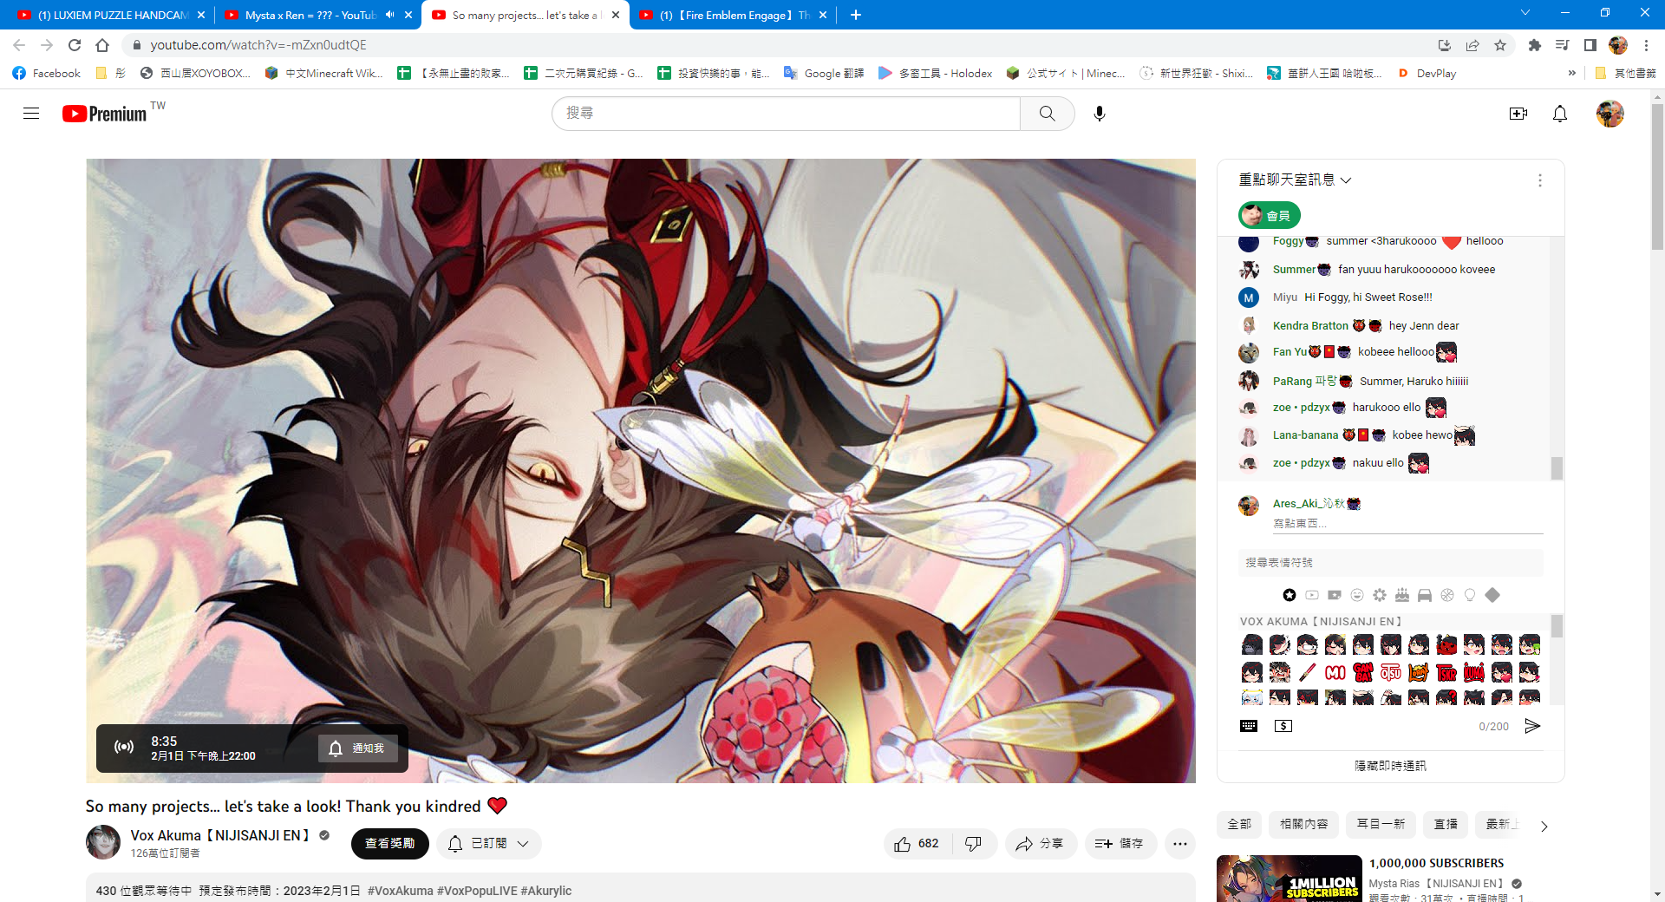Viewport: 1665px width, 902px height.
Task: Toggle the browser side panel icon
Action: click(x=1590, y=45)
